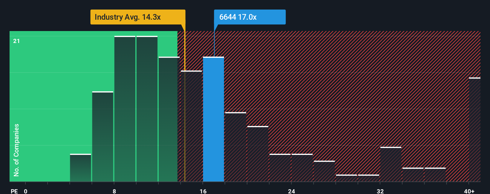Select the bar for PE 24 to 26

[x=302, y=168]
